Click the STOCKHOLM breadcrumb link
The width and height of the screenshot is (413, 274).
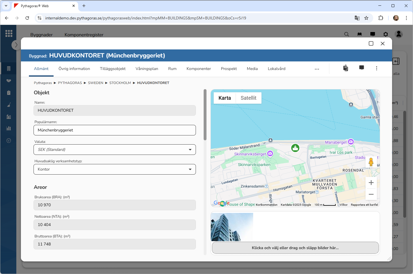point(120,83)
